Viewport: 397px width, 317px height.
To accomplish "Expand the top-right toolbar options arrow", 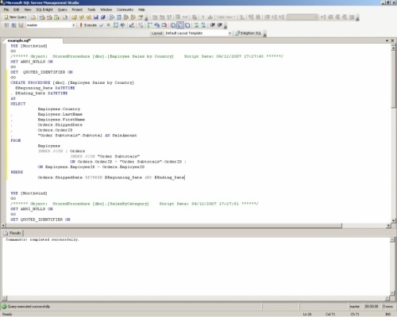I will [x=357, y=18].
